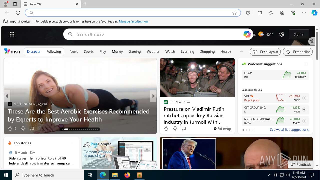
Task: Click Import favorites button
Action: coord(17,21)
